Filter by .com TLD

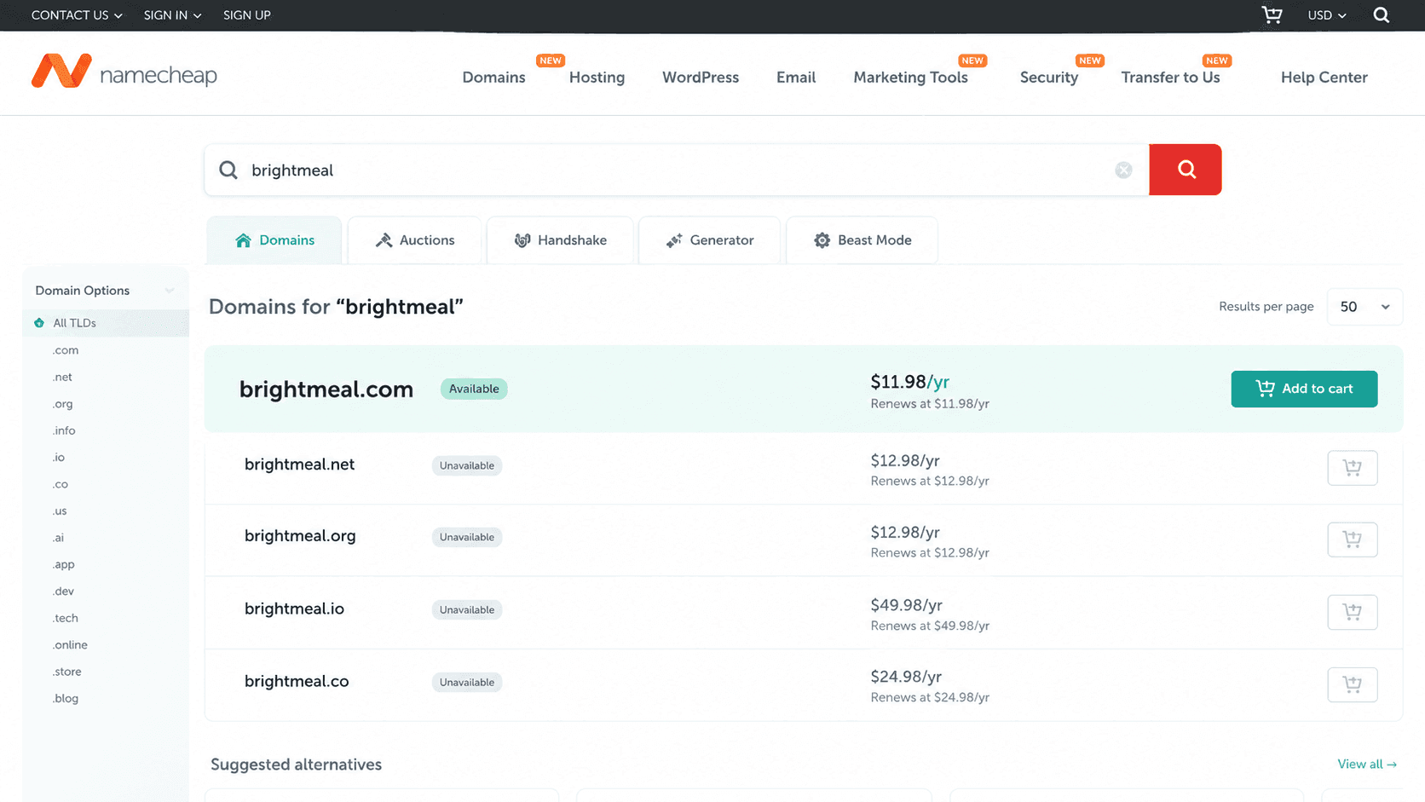tap(66, 350)
